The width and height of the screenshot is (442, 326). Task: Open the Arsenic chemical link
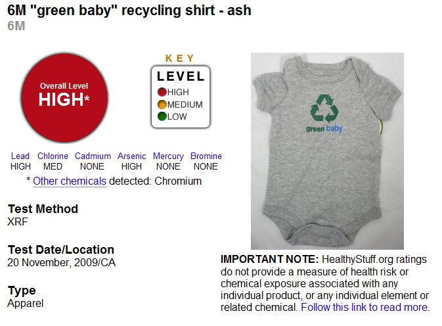[x=132, y=156]
